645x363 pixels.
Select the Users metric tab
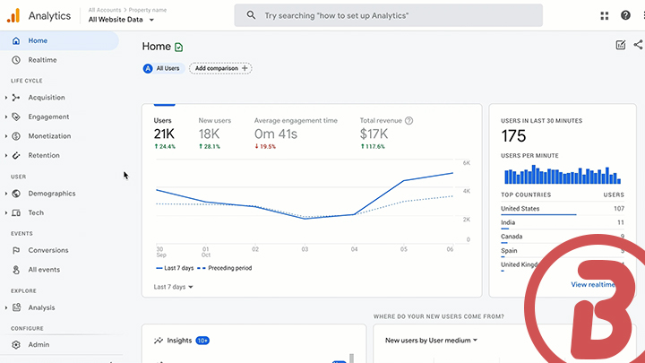[x=165, y=133]
